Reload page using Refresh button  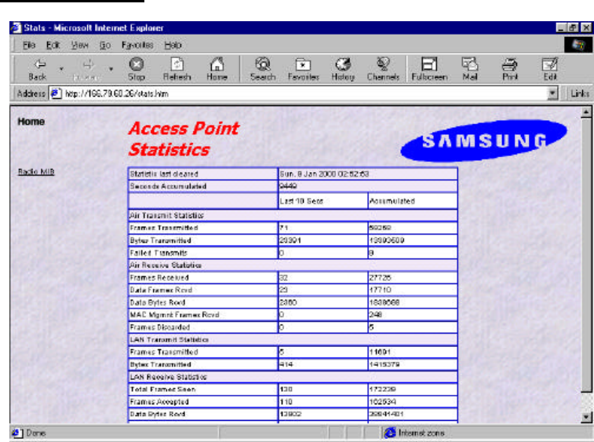(177, 69)
